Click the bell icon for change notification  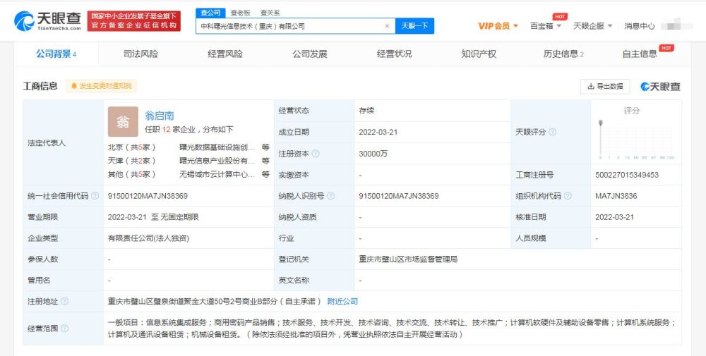pyautogui.click(x=74, y=86)
